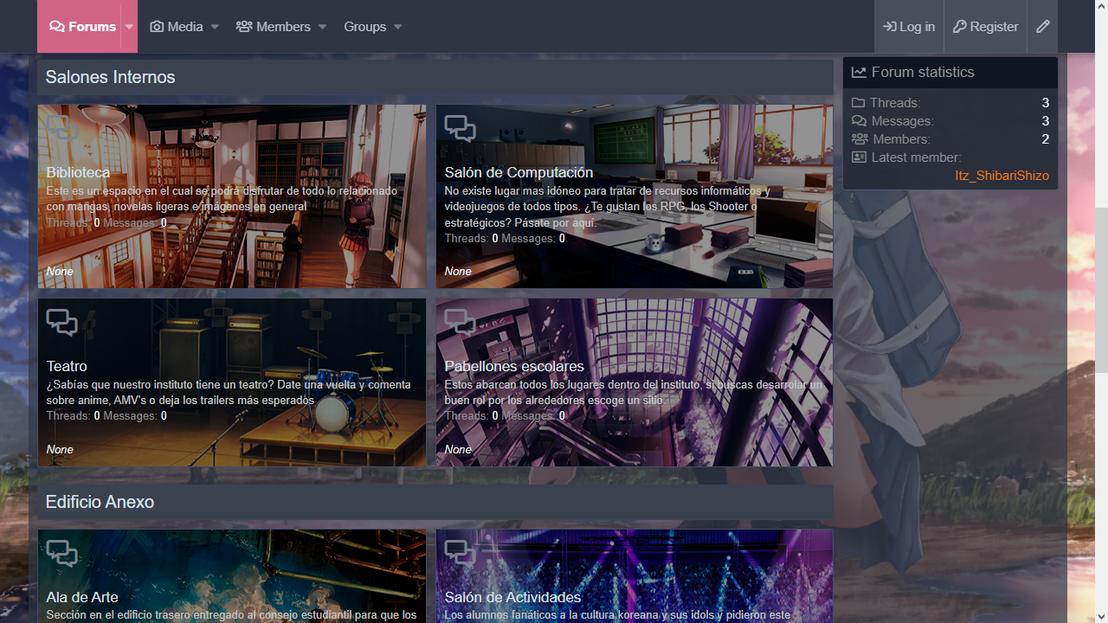Click the pencil style chooser icon
Image resolution: width=1108 pixels, height=623 pixels.
coord(1043,27)
